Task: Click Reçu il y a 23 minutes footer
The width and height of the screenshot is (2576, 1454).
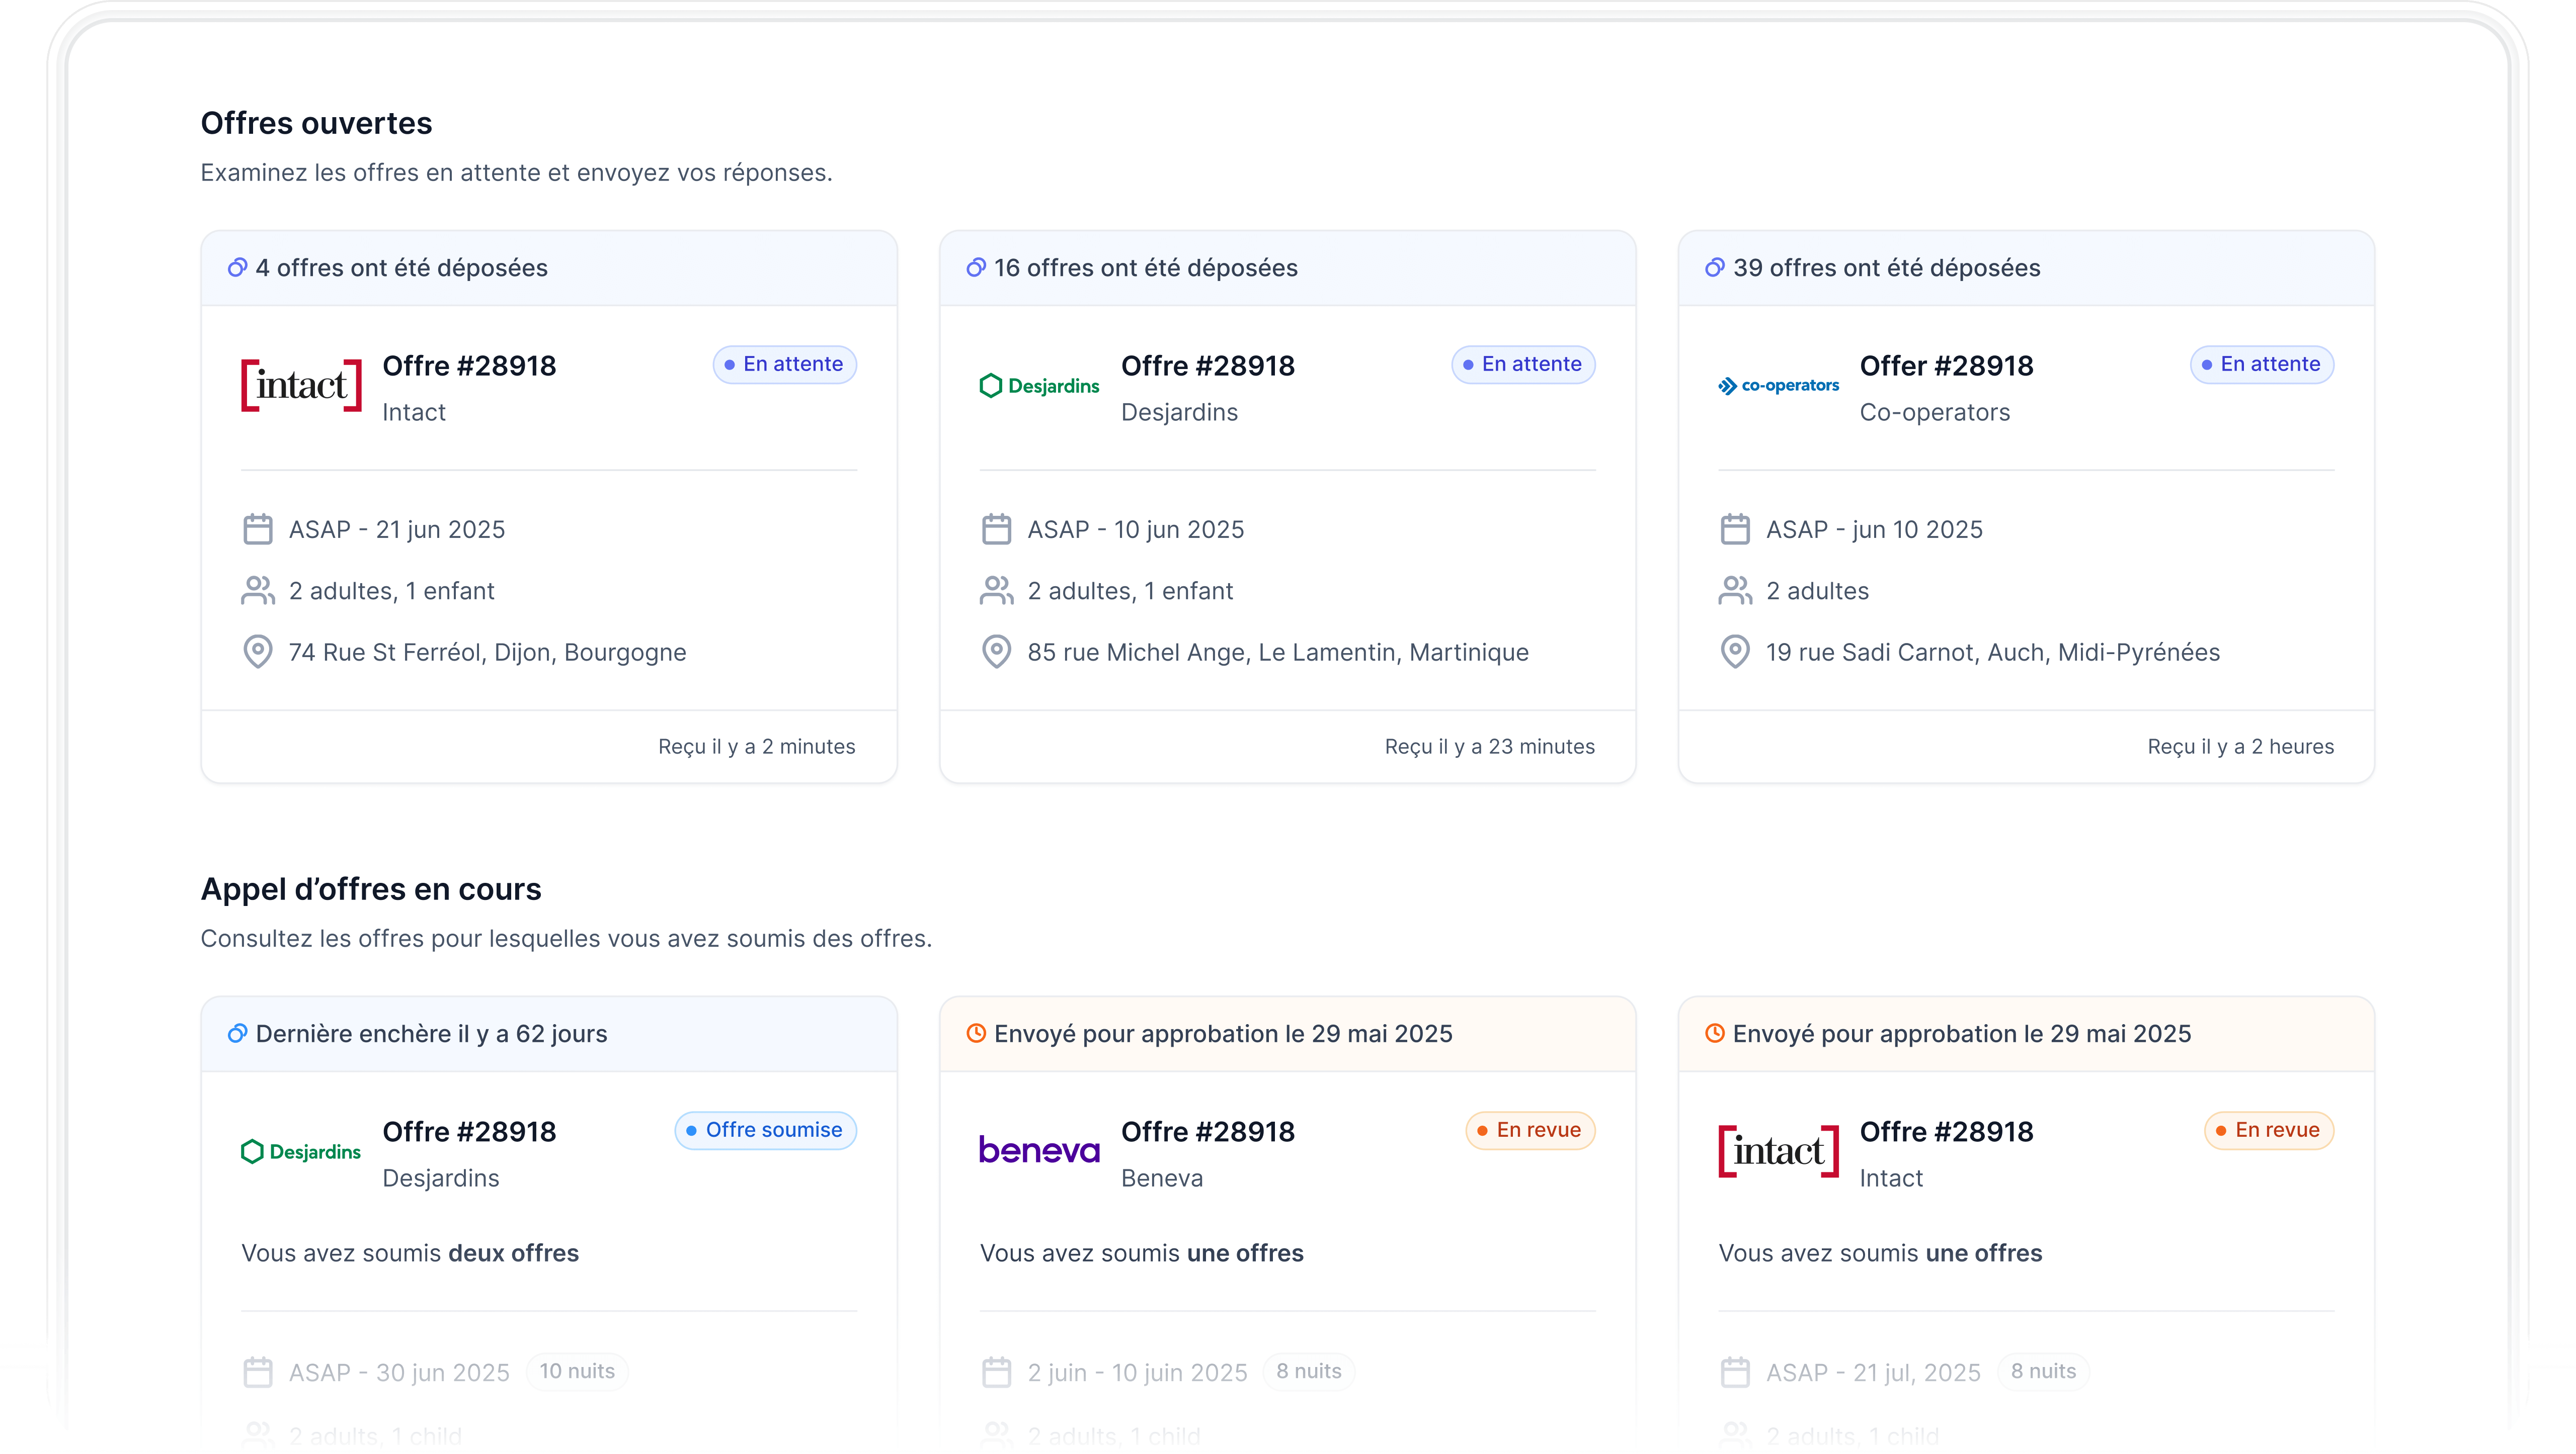Action: click(1489, 747)
